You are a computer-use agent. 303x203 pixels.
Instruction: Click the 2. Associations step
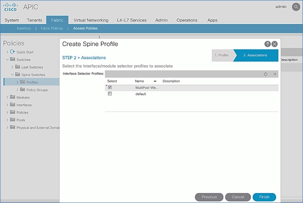[x=255, y=55]
